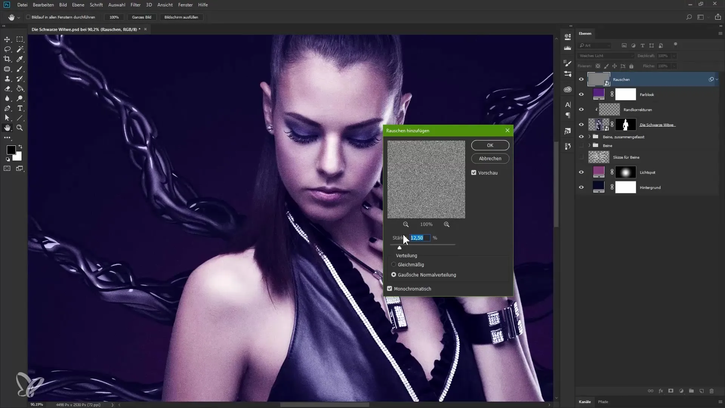
Task: Click OK in Rauschen hinzufügen dialog
Action: pos(490,145)
